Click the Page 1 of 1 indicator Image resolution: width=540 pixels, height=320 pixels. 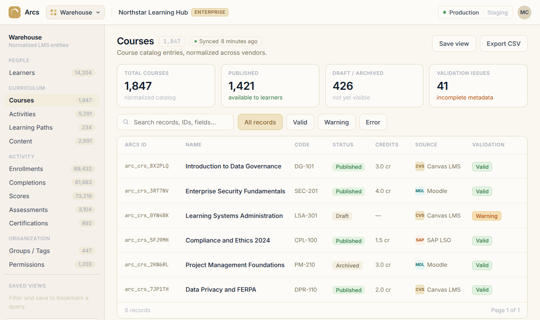point(505,310)
